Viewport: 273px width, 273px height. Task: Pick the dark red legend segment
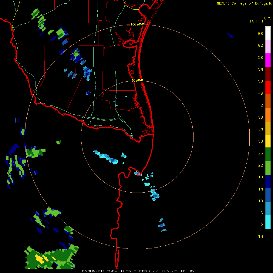(x=268, y=74)
